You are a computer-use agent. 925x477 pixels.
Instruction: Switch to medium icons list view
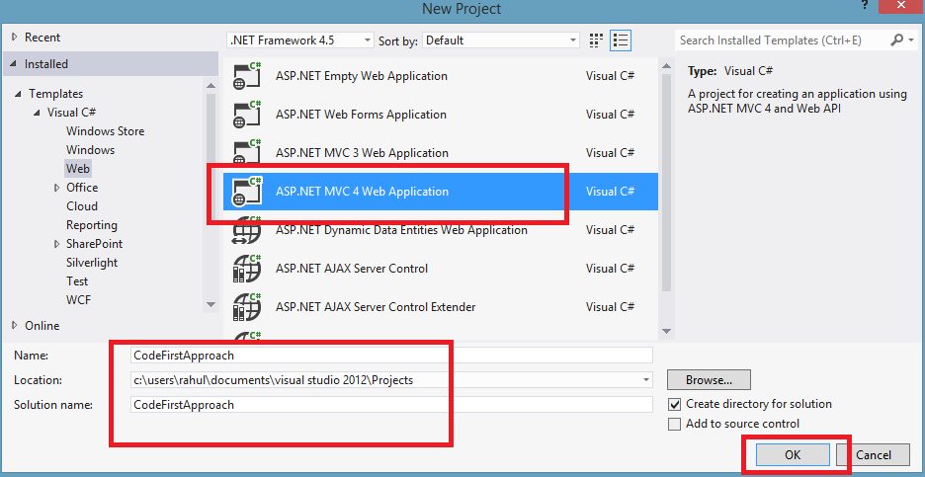click(x=621, y=40)
